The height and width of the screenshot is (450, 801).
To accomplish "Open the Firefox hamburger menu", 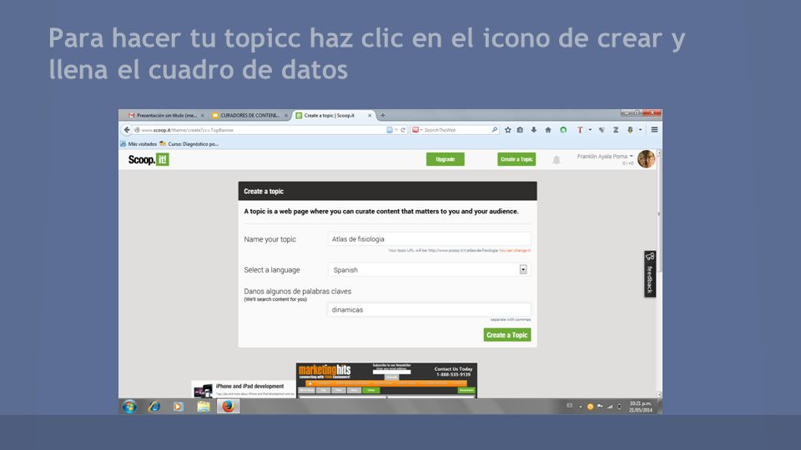I will pyautogui.click(x=654, y=130).
